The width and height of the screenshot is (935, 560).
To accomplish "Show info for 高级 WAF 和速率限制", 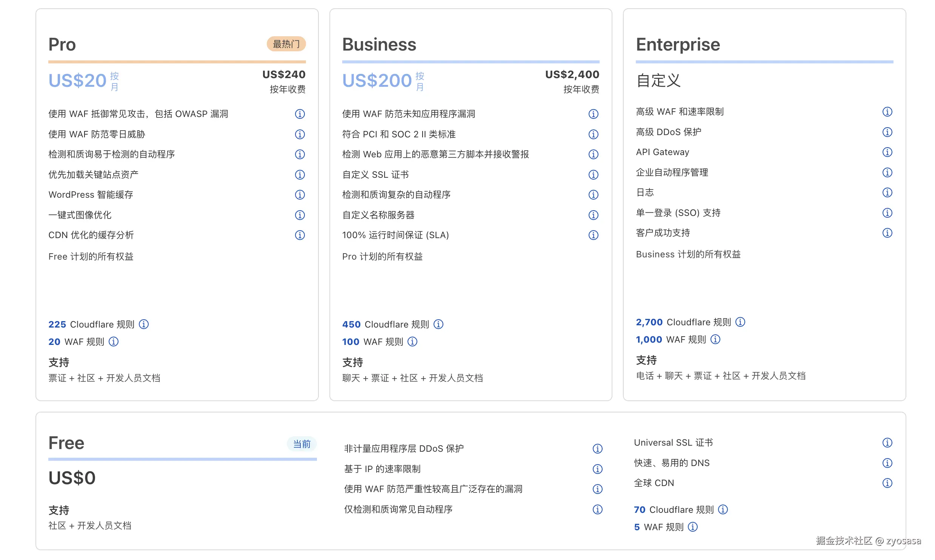I will [x=887, y=112].
